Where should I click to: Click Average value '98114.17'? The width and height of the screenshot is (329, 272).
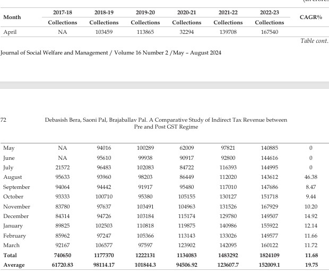pyautogui.click(x=104, y=265)
